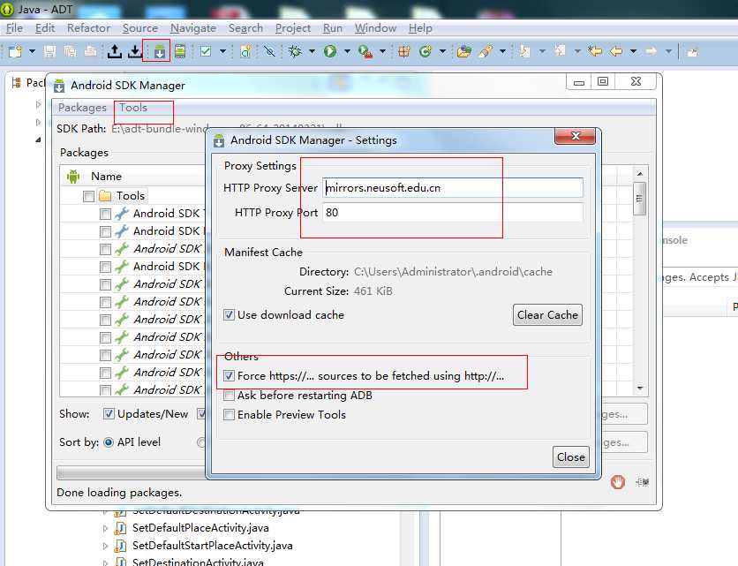Viewport: 738px width, 566px height.
Task: Go to Previous Annotation toolbar icon
Action: pyautogui.click(x=560, y=51)
